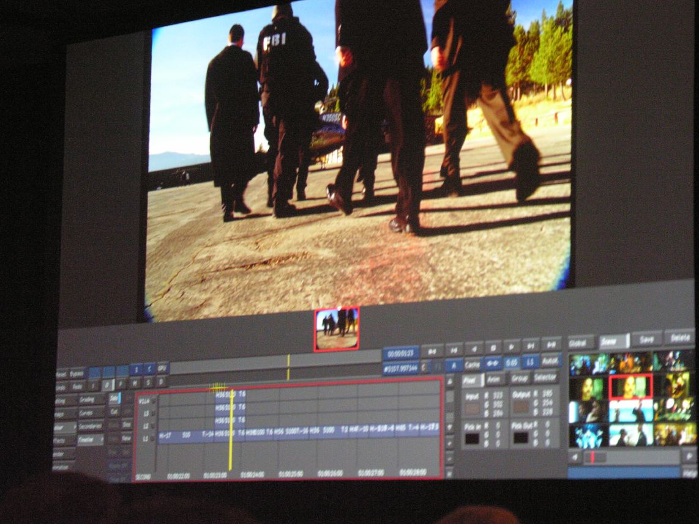Step to the next frame in transport controls
The image size is (699, 524).
[x=531, y=346]
